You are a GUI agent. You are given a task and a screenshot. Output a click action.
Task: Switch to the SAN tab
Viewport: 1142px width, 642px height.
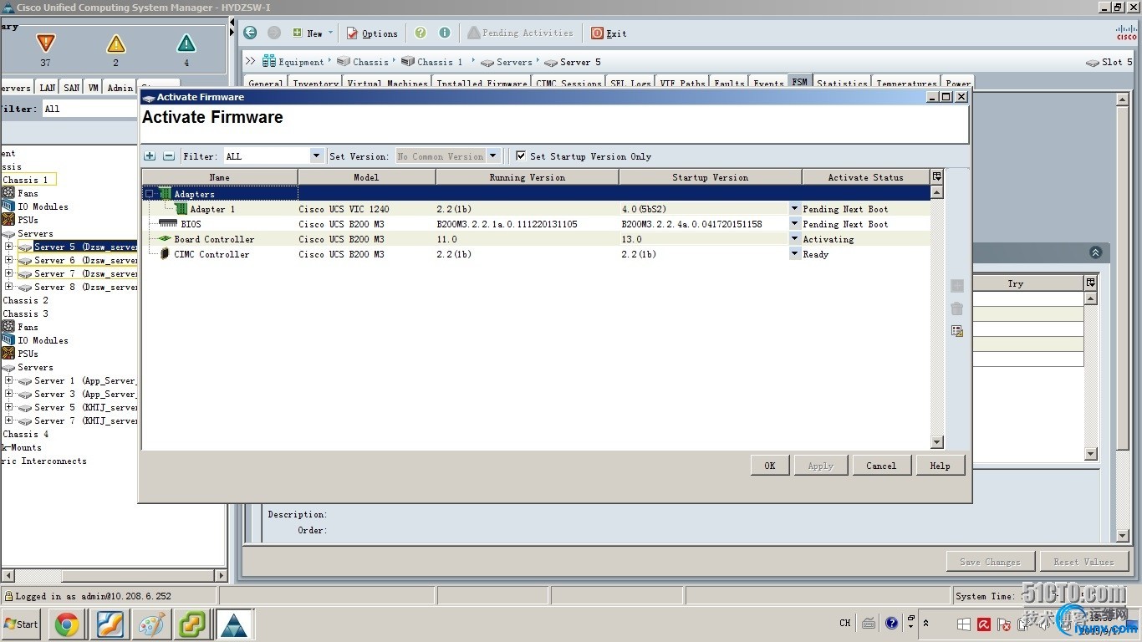(x=72, y=87)
